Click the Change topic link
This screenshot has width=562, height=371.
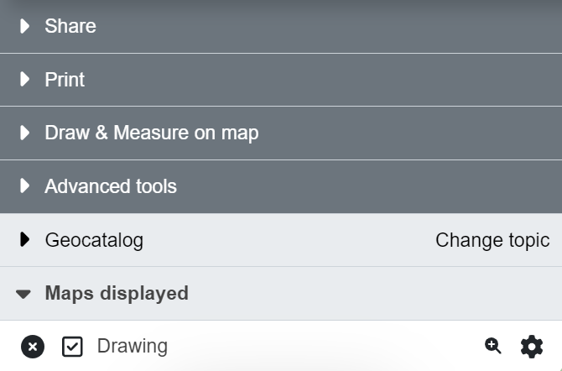point(492,240)
